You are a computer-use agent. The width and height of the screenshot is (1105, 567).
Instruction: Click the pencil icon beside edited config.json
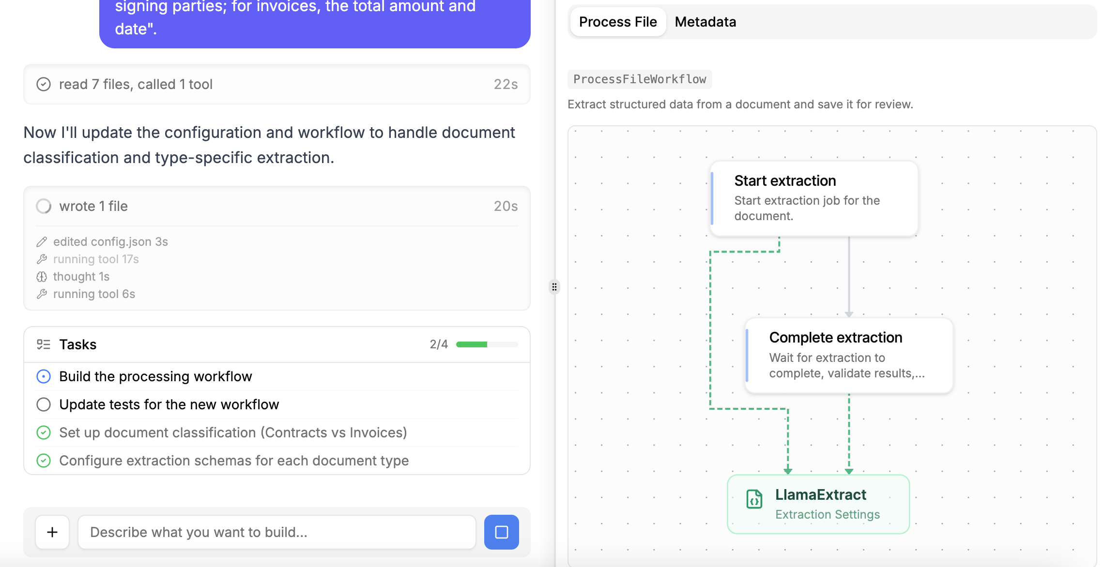click(x=42, y=241)
